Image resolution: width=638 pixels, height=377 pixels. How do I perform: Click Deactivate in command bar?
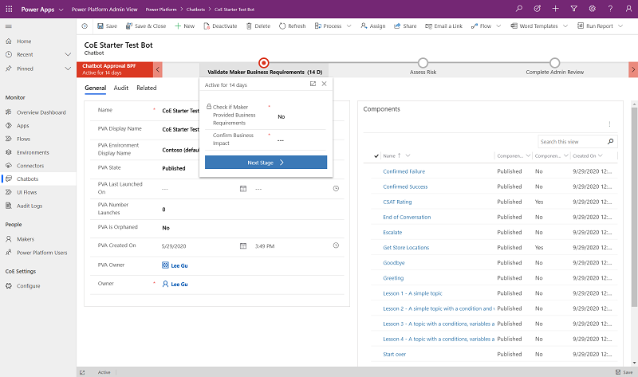(220, 26)
